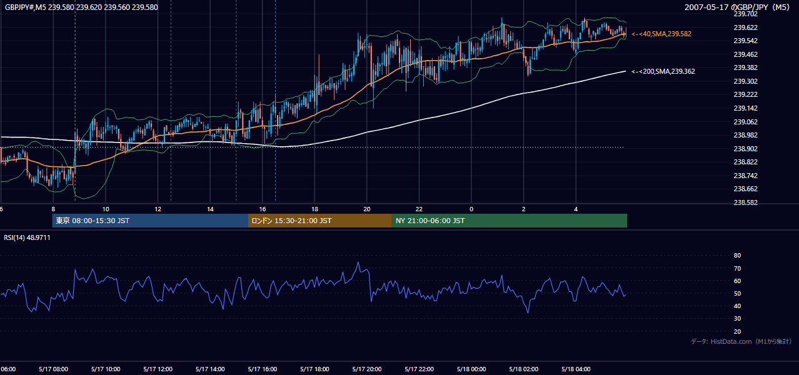Click the 5/17 12:00 date axis label
The image size is (799, 375).
(158, 369)
